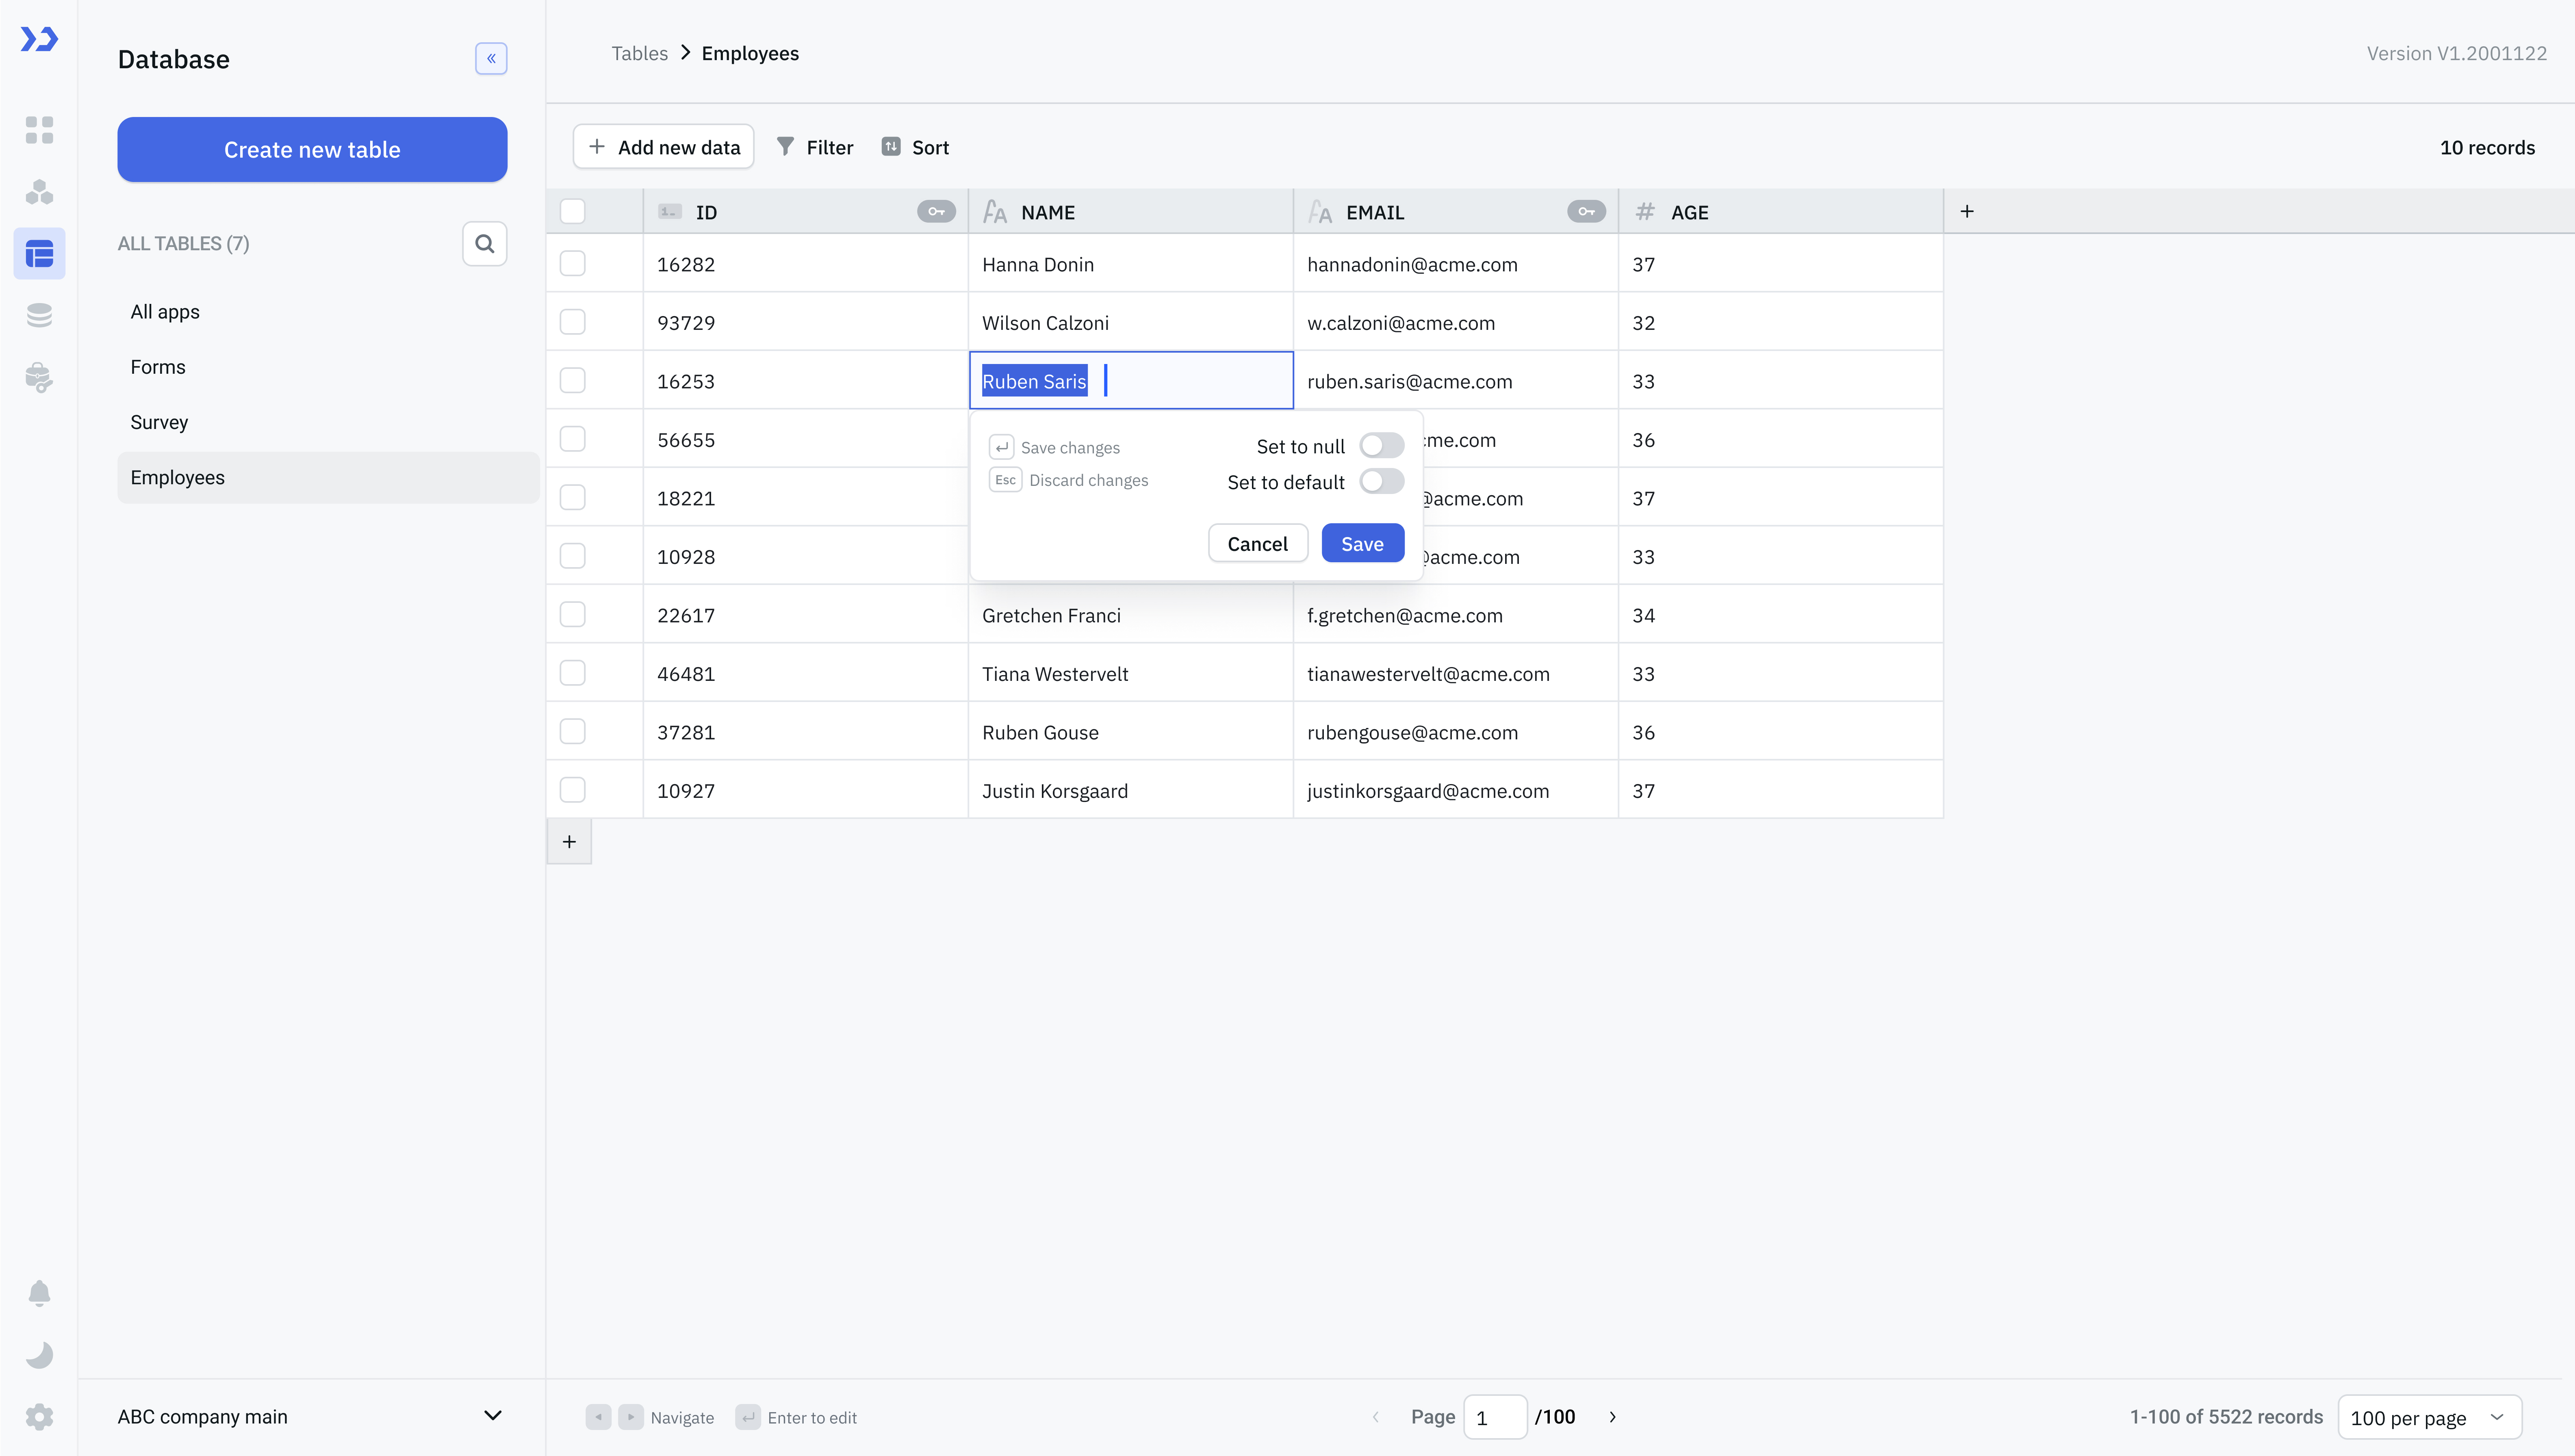Open the dashboard grid icon in sidebar
Image resolution: width=2575 pixels, height=1456 pixels.
[x=39, y=130]
